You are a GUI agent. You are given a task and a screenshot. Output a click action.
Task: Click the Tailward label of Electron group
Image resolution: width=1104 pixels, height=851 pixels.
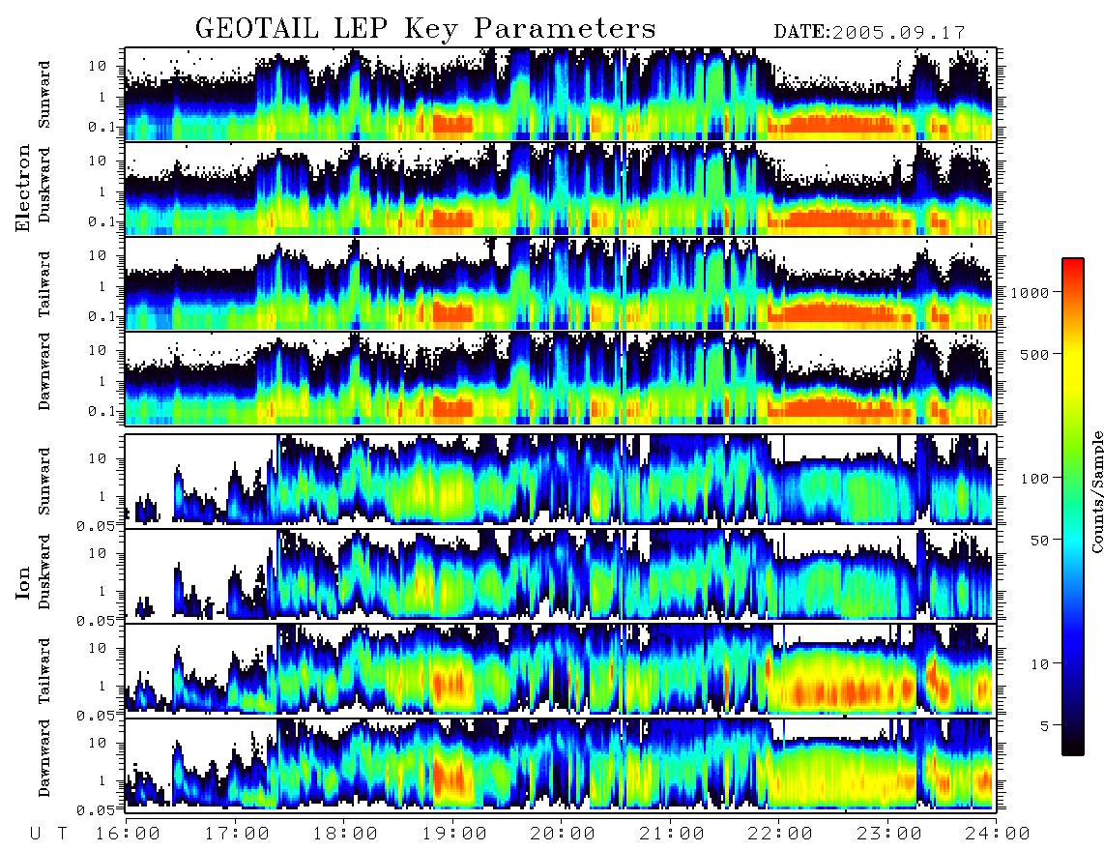point(44,284)
